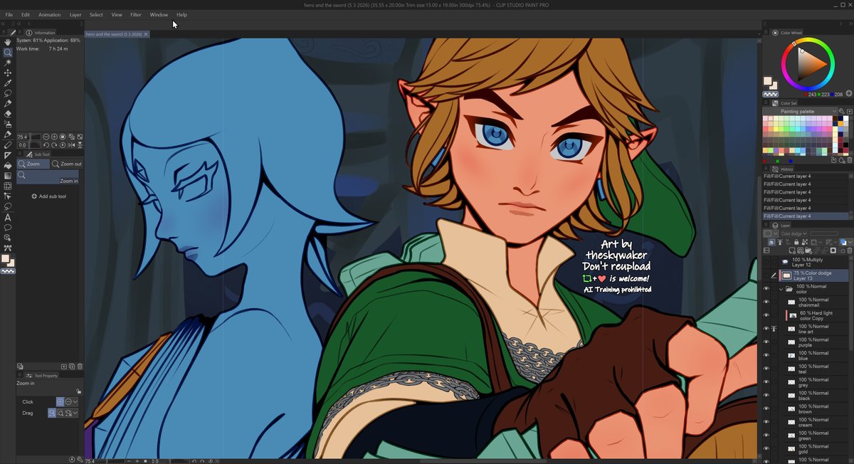854x464 pixels.
Task: Hide the cream layer
Action: point(766,422)
